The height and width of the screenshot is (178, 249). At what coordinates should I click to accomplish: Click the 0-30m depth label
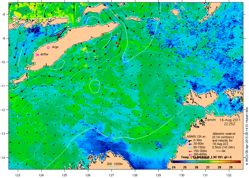pyautogui.click(x=198, y=140)
